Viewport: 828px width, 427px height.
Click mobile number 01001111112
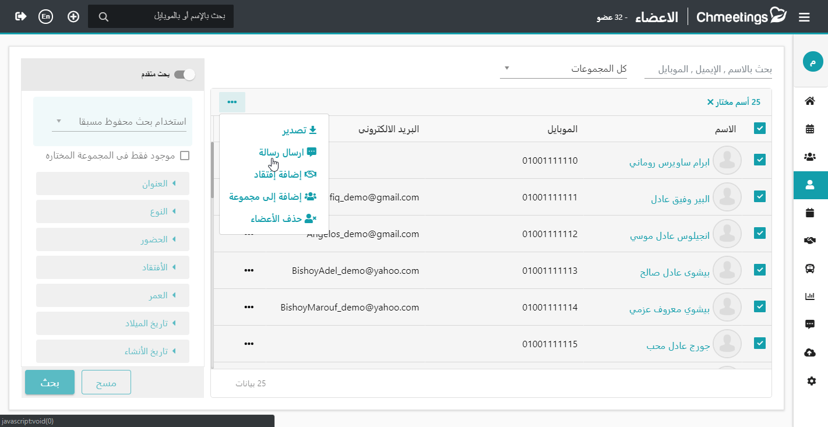click(x=550, y=234)
